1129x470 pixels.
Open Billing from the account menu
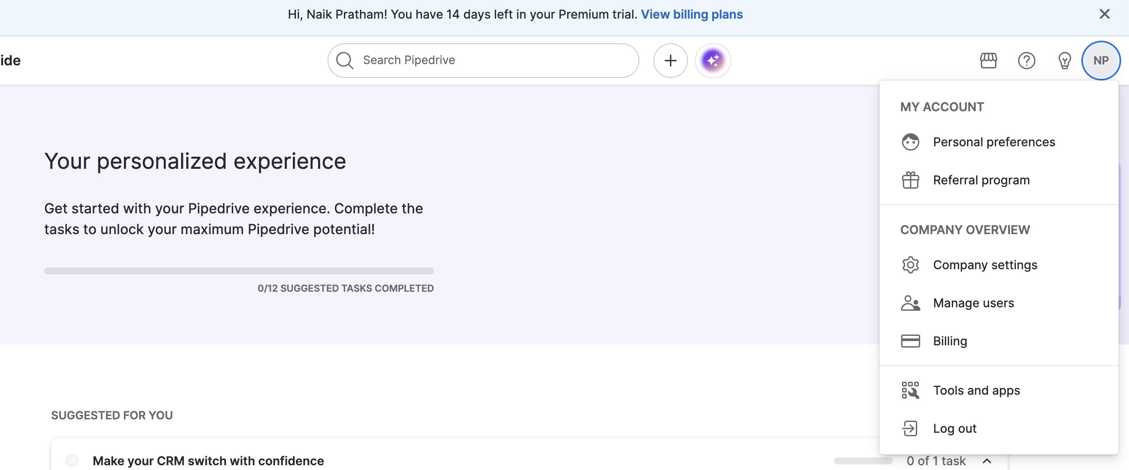[950, 341]
